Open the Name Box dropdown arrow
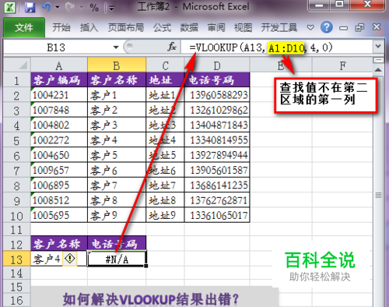The height and width of the screenshot is (307, 389). pos(116,48)
